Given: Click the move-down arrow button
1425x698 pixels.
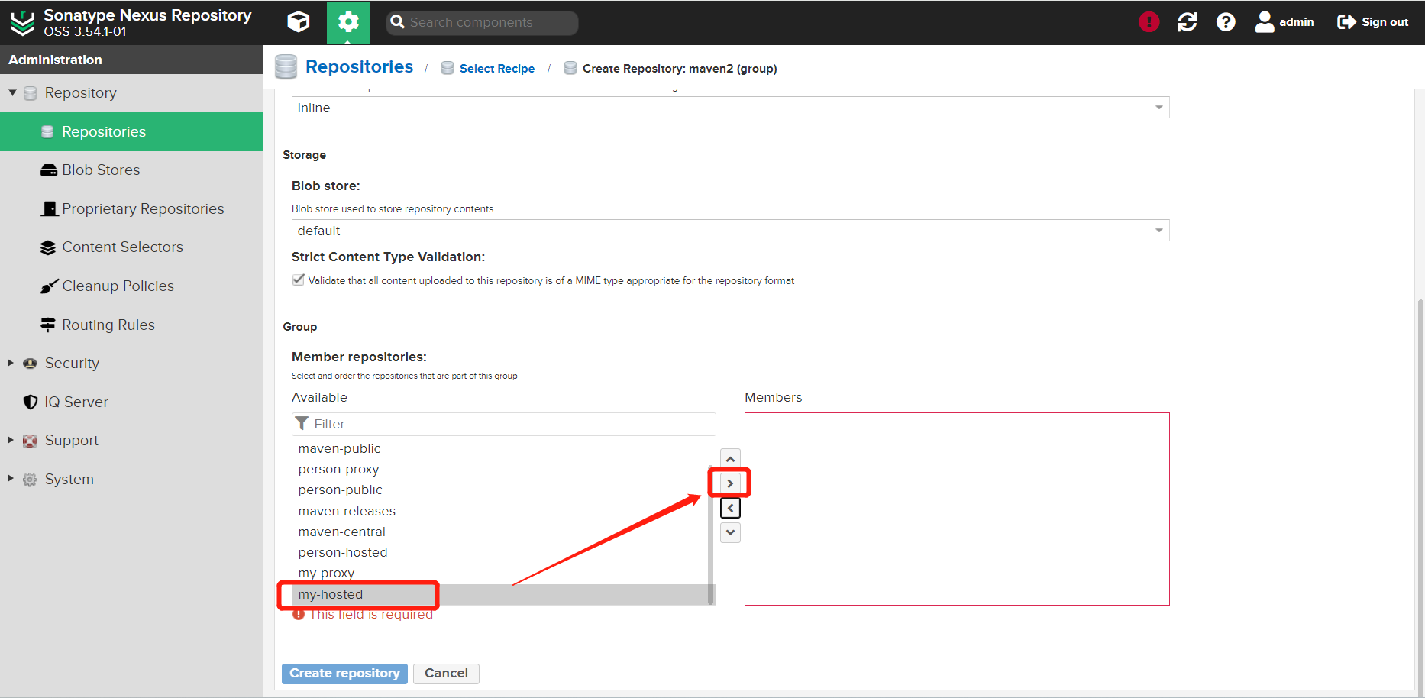Looking at the screenshot, I should pyautogui.click(x=730, y=532).
